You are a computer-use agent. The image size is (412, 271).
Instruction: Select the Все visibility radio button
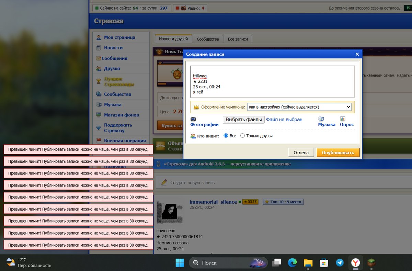click(226, 136)
